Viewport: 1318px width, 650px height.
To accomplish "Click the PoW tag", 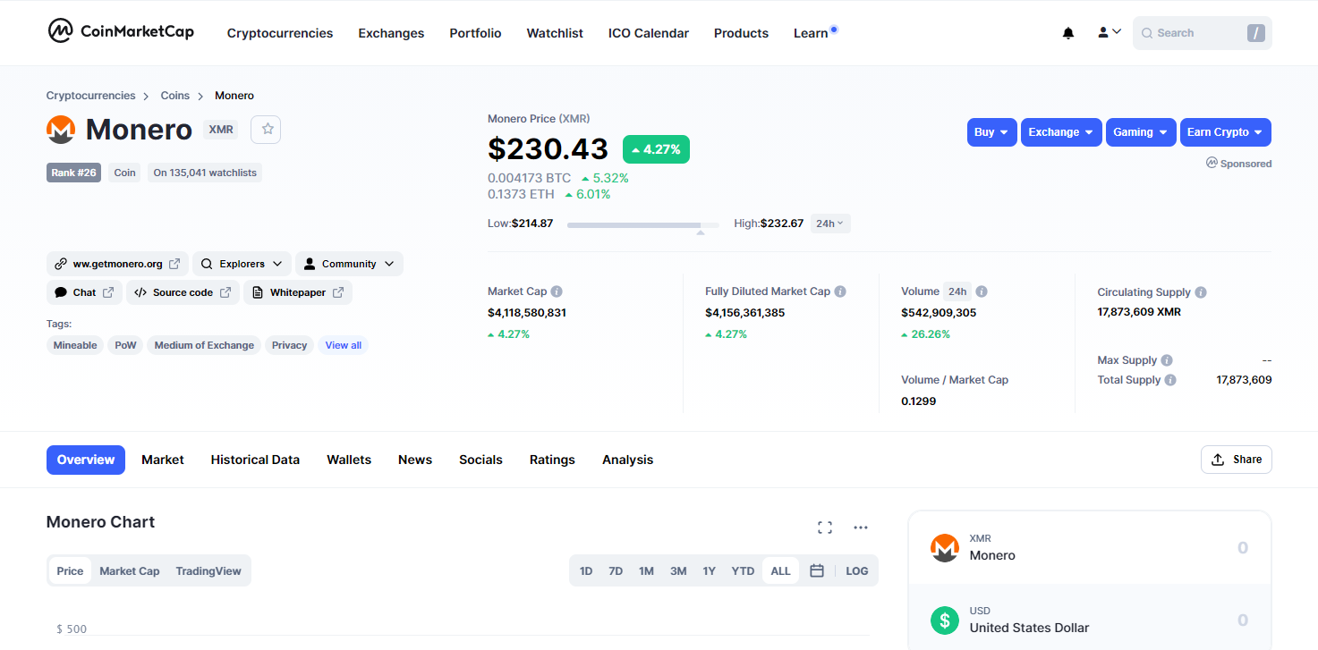I will (126, 345).
